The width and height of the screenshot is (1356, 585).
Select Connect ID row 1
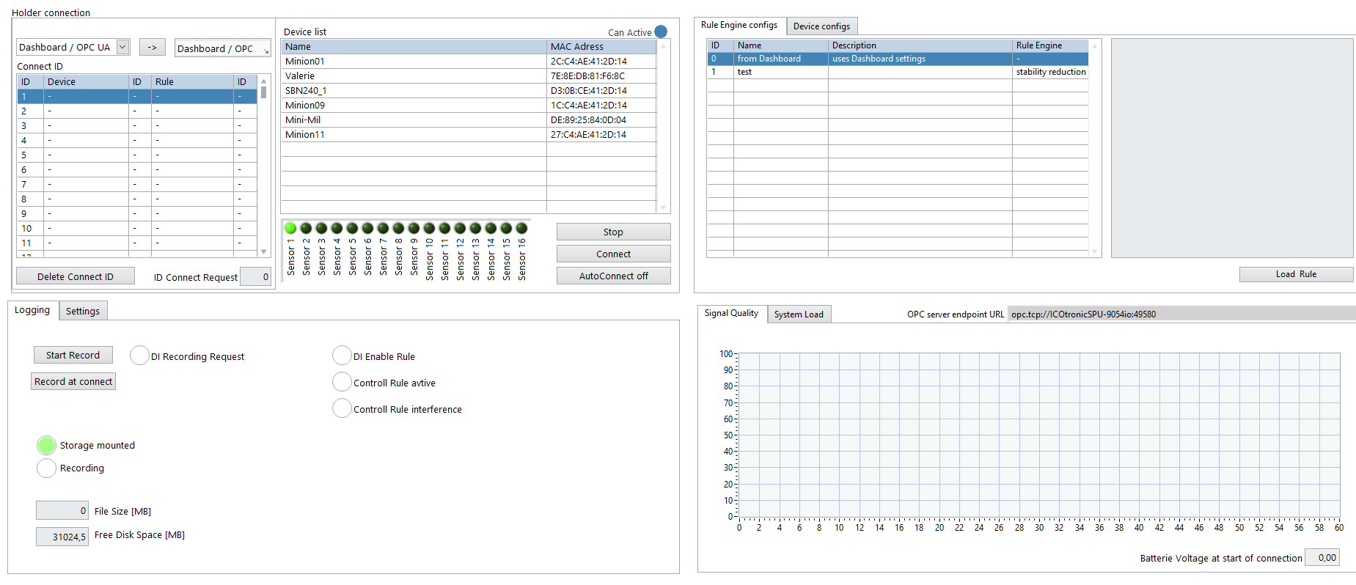pyautogui.click(x=137, y=96)
